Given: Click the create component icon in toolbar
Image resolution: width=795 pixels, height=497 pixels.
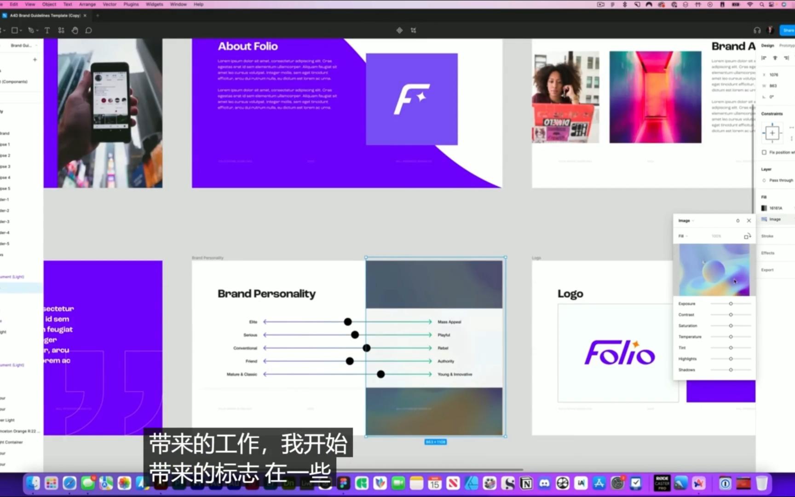Looking at the screenshot, I should coord(399,30).
